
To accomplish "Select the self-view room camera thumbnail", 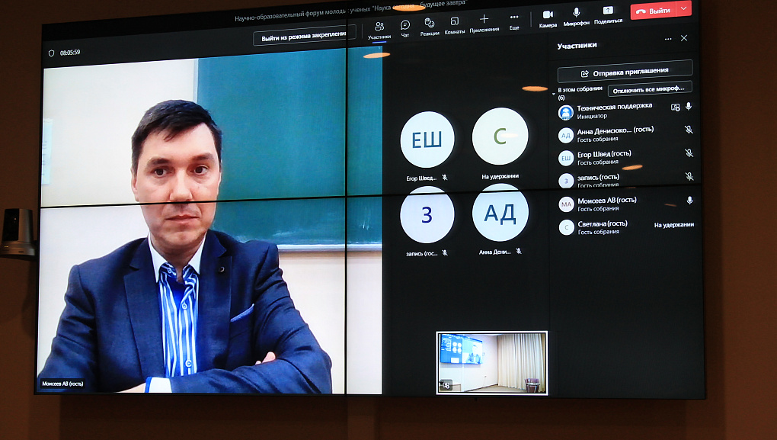I will coord(491,362).
